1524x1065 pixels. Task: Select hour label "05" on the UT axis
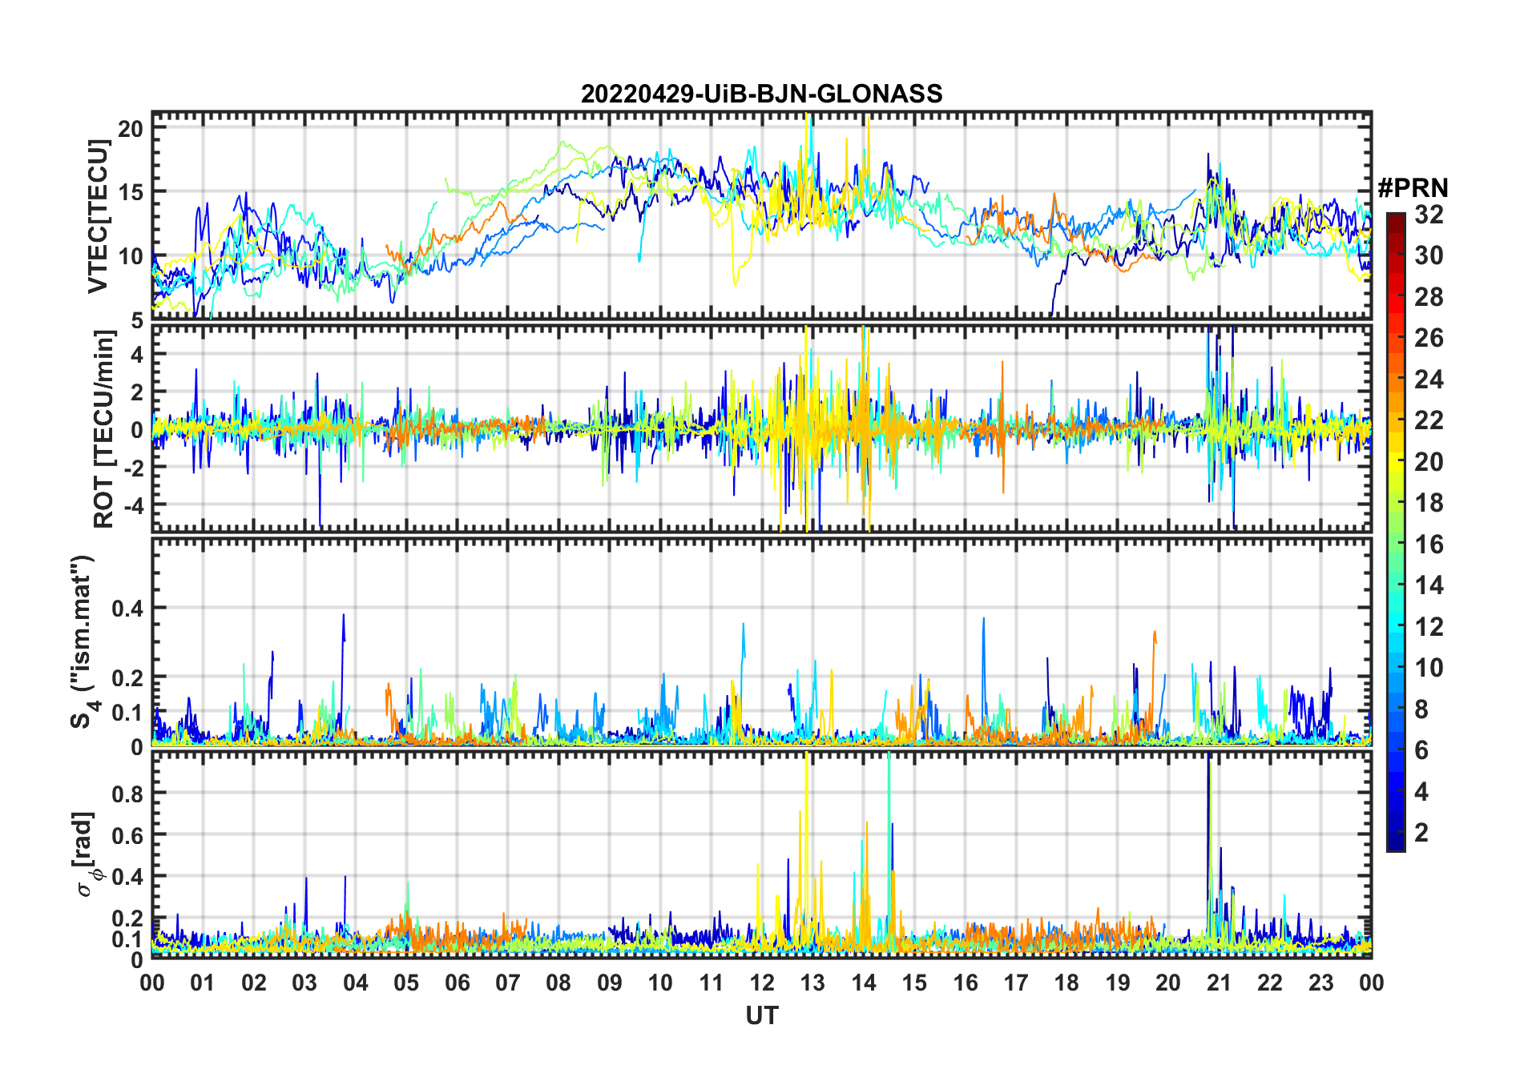point(406,983)
